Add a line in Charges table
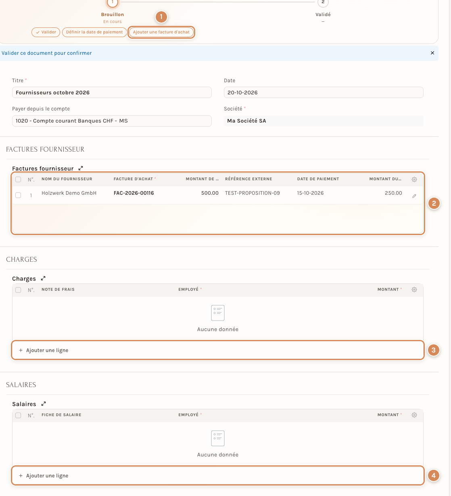The width and height of the screenshot is (451, 496). click(218, 350)
